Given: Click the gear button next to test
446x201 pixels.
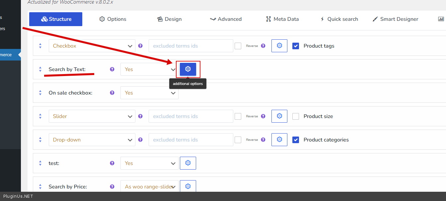Looking at the screenshot, I should point(188,163).
